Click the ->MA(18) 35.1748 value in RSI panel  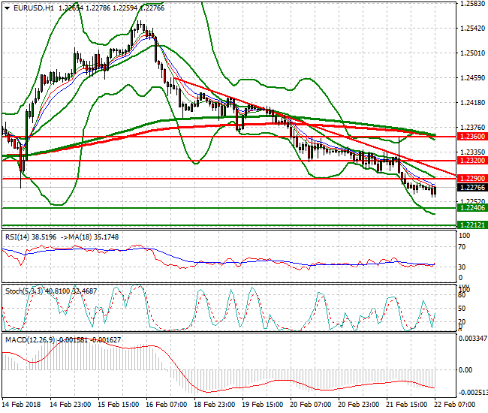coord(89,237)
